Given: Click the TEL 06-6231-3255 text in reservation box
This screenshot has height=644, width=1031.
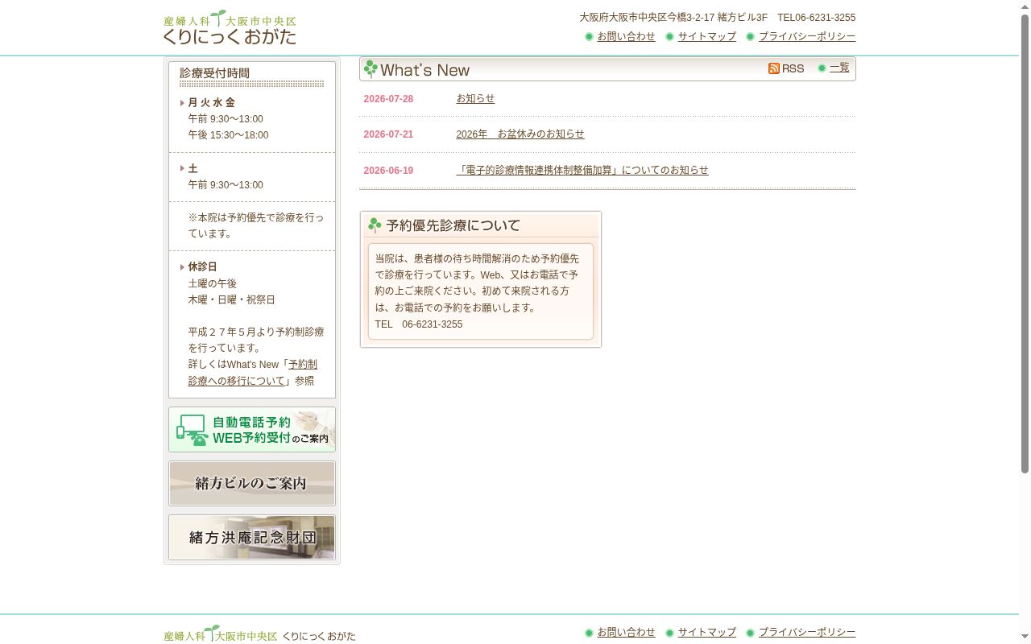Looking at the screenshot, I should pyautogui.click(x=419, y=324).
